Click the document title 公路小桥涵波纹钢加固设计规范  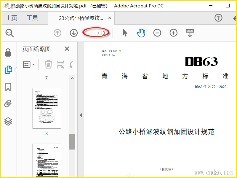[x=166, y=132]
